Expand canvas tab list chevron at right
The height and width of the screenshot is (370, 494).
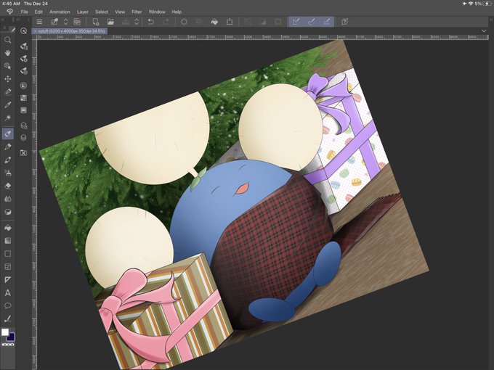(484, 30)
